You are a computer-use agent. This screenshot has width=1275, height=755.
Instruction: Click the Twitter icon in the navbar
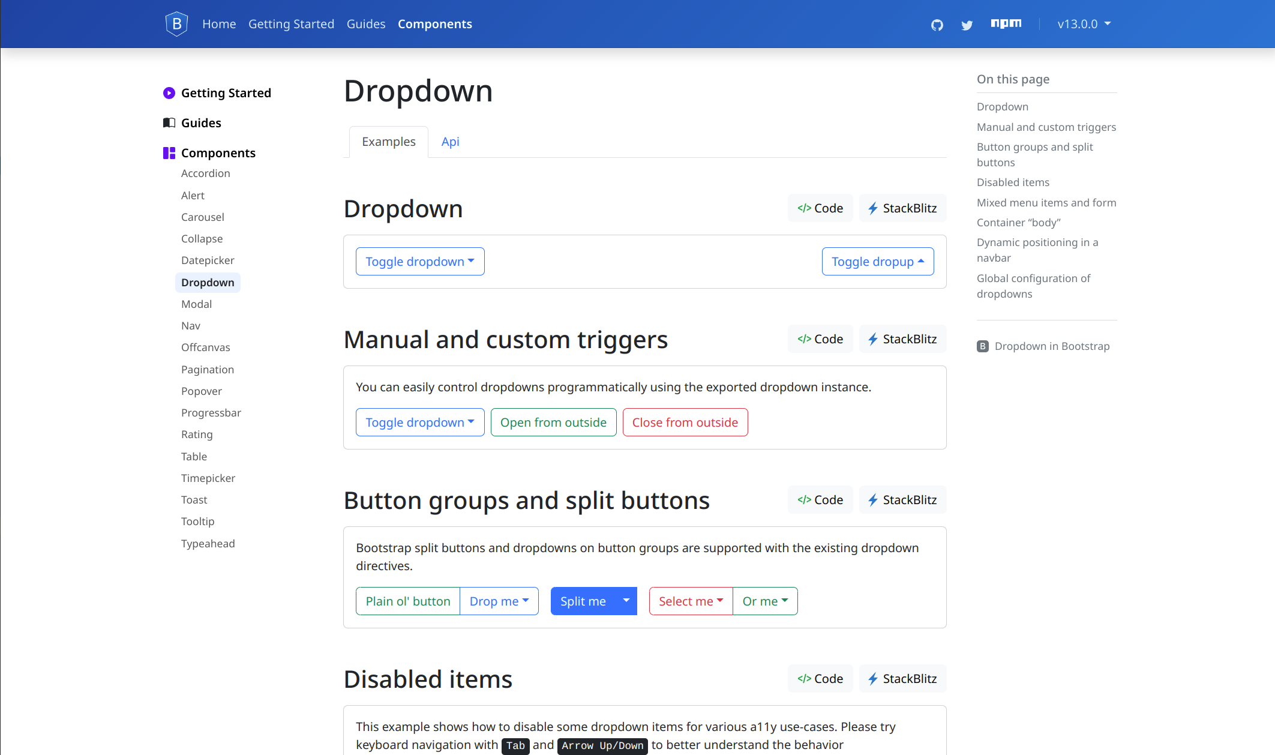tap(967, 25)
